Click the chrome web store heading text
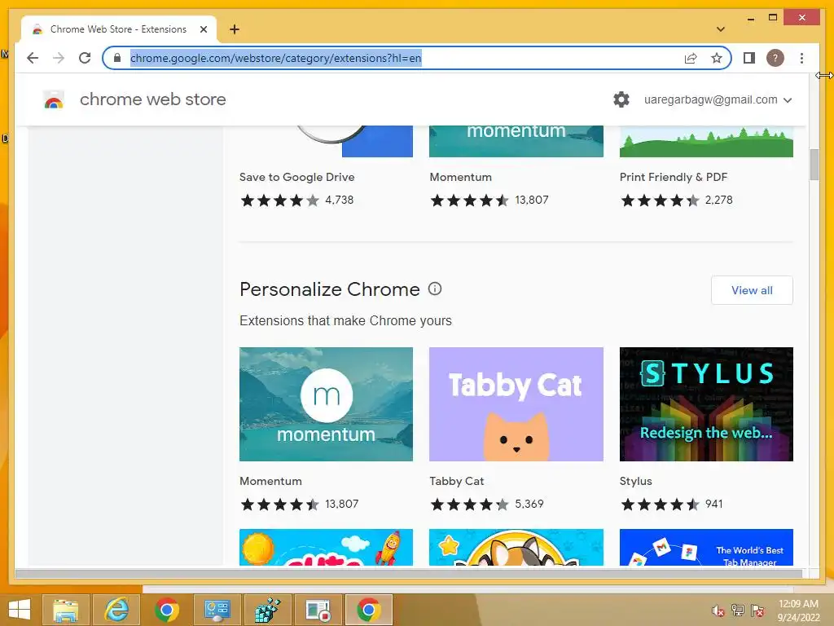The width and height of the screenshot is (834, 626). coord(152,99)
